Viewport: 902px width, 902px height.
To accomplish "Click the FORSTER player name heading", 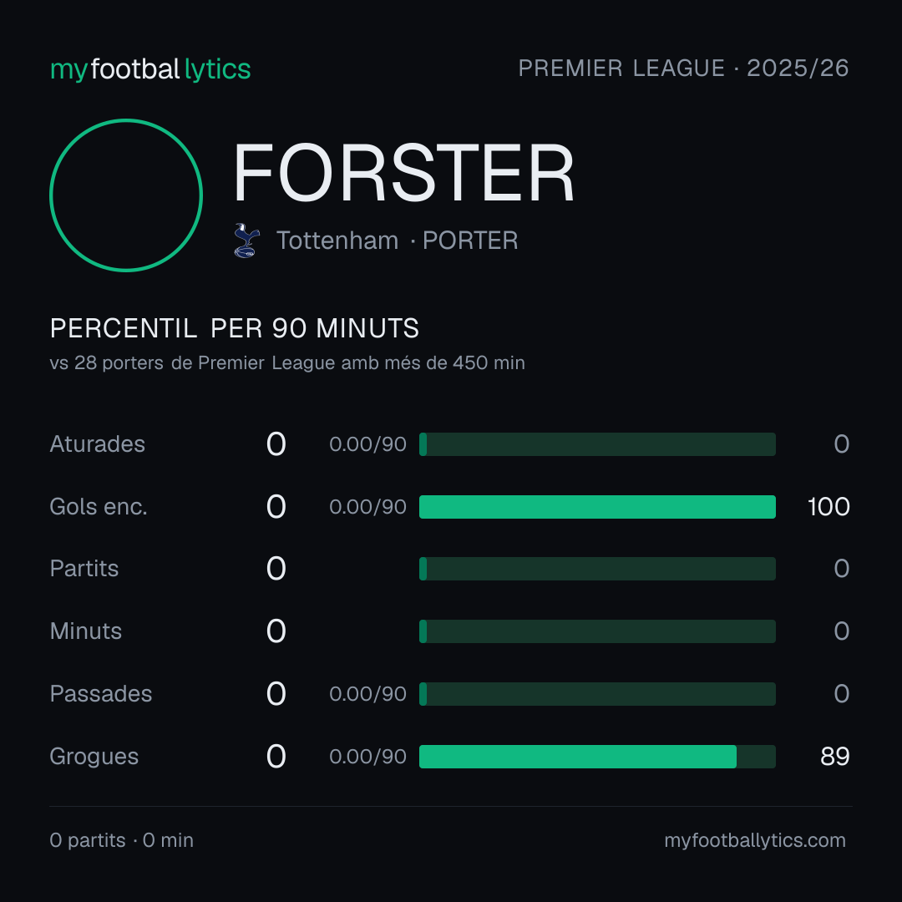I will (x=403, y=173).
